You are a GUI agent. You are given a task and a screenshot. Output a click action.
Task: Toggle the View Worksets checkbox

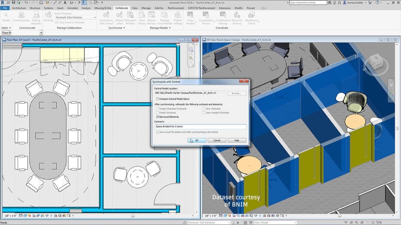coord(204,109)
